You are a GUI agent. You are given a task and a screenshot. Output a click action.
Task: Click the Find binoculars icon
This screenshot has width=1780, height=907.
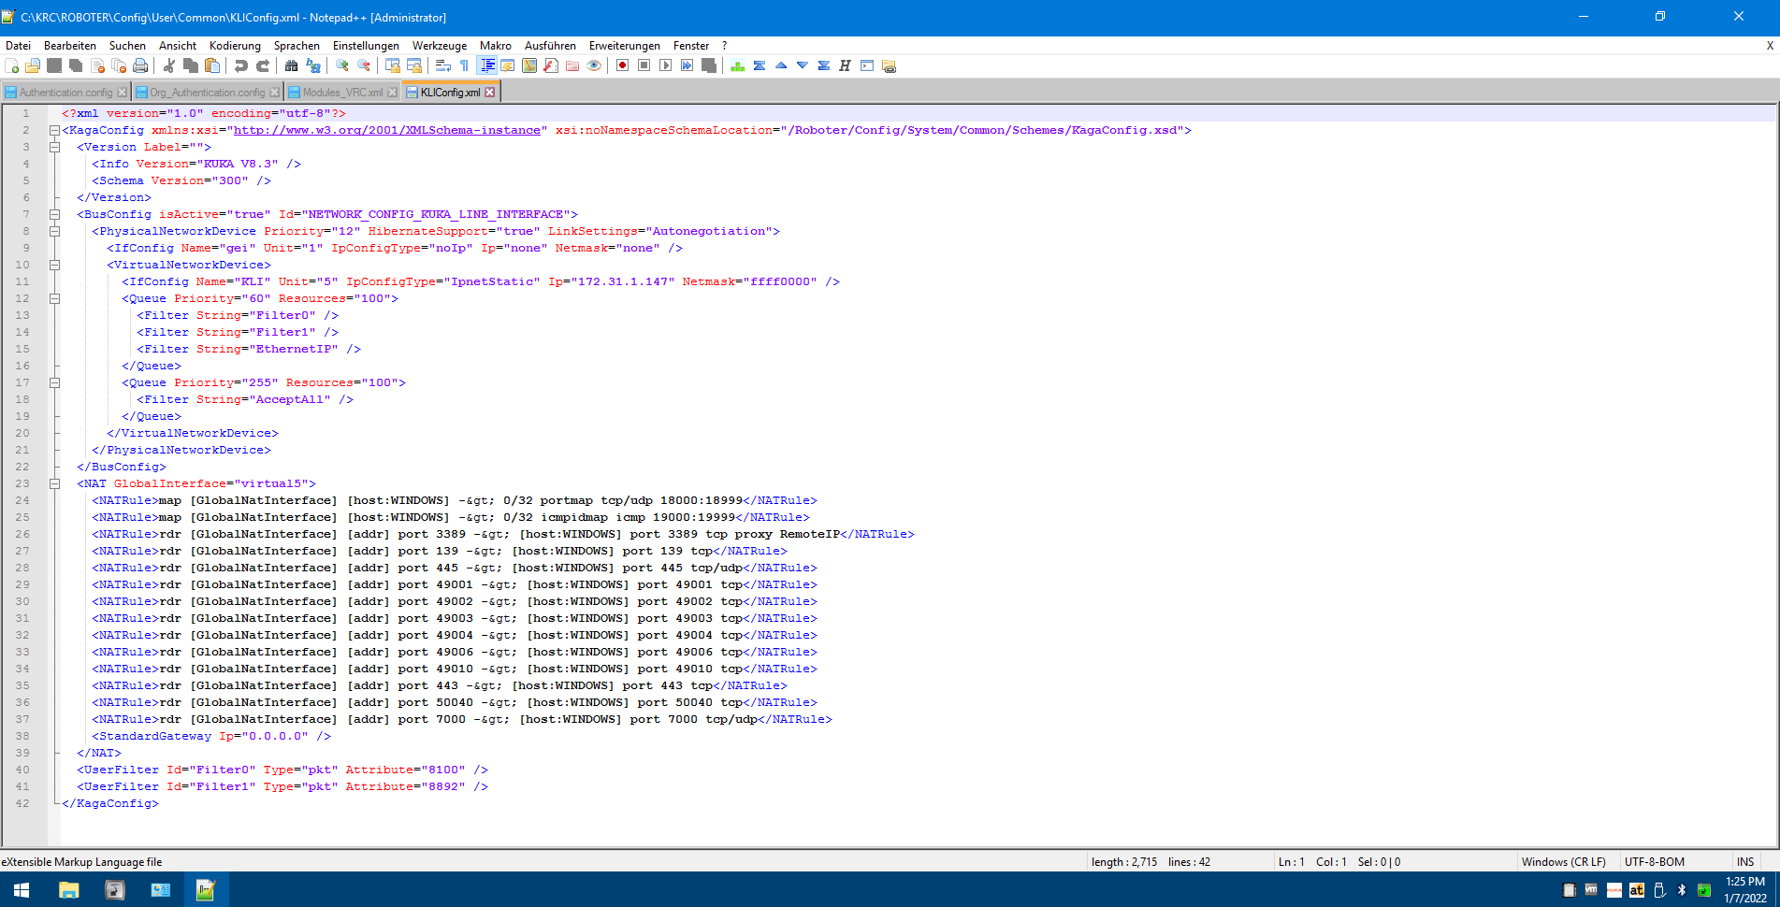[291, 65]
